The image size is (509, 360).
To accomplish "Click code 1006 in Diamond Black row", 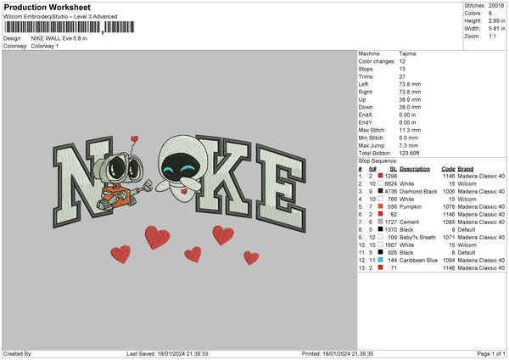I will point(449,191).
